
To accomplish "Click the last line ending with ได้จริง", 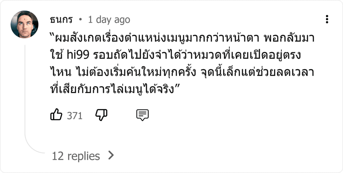I will [115, 89].
